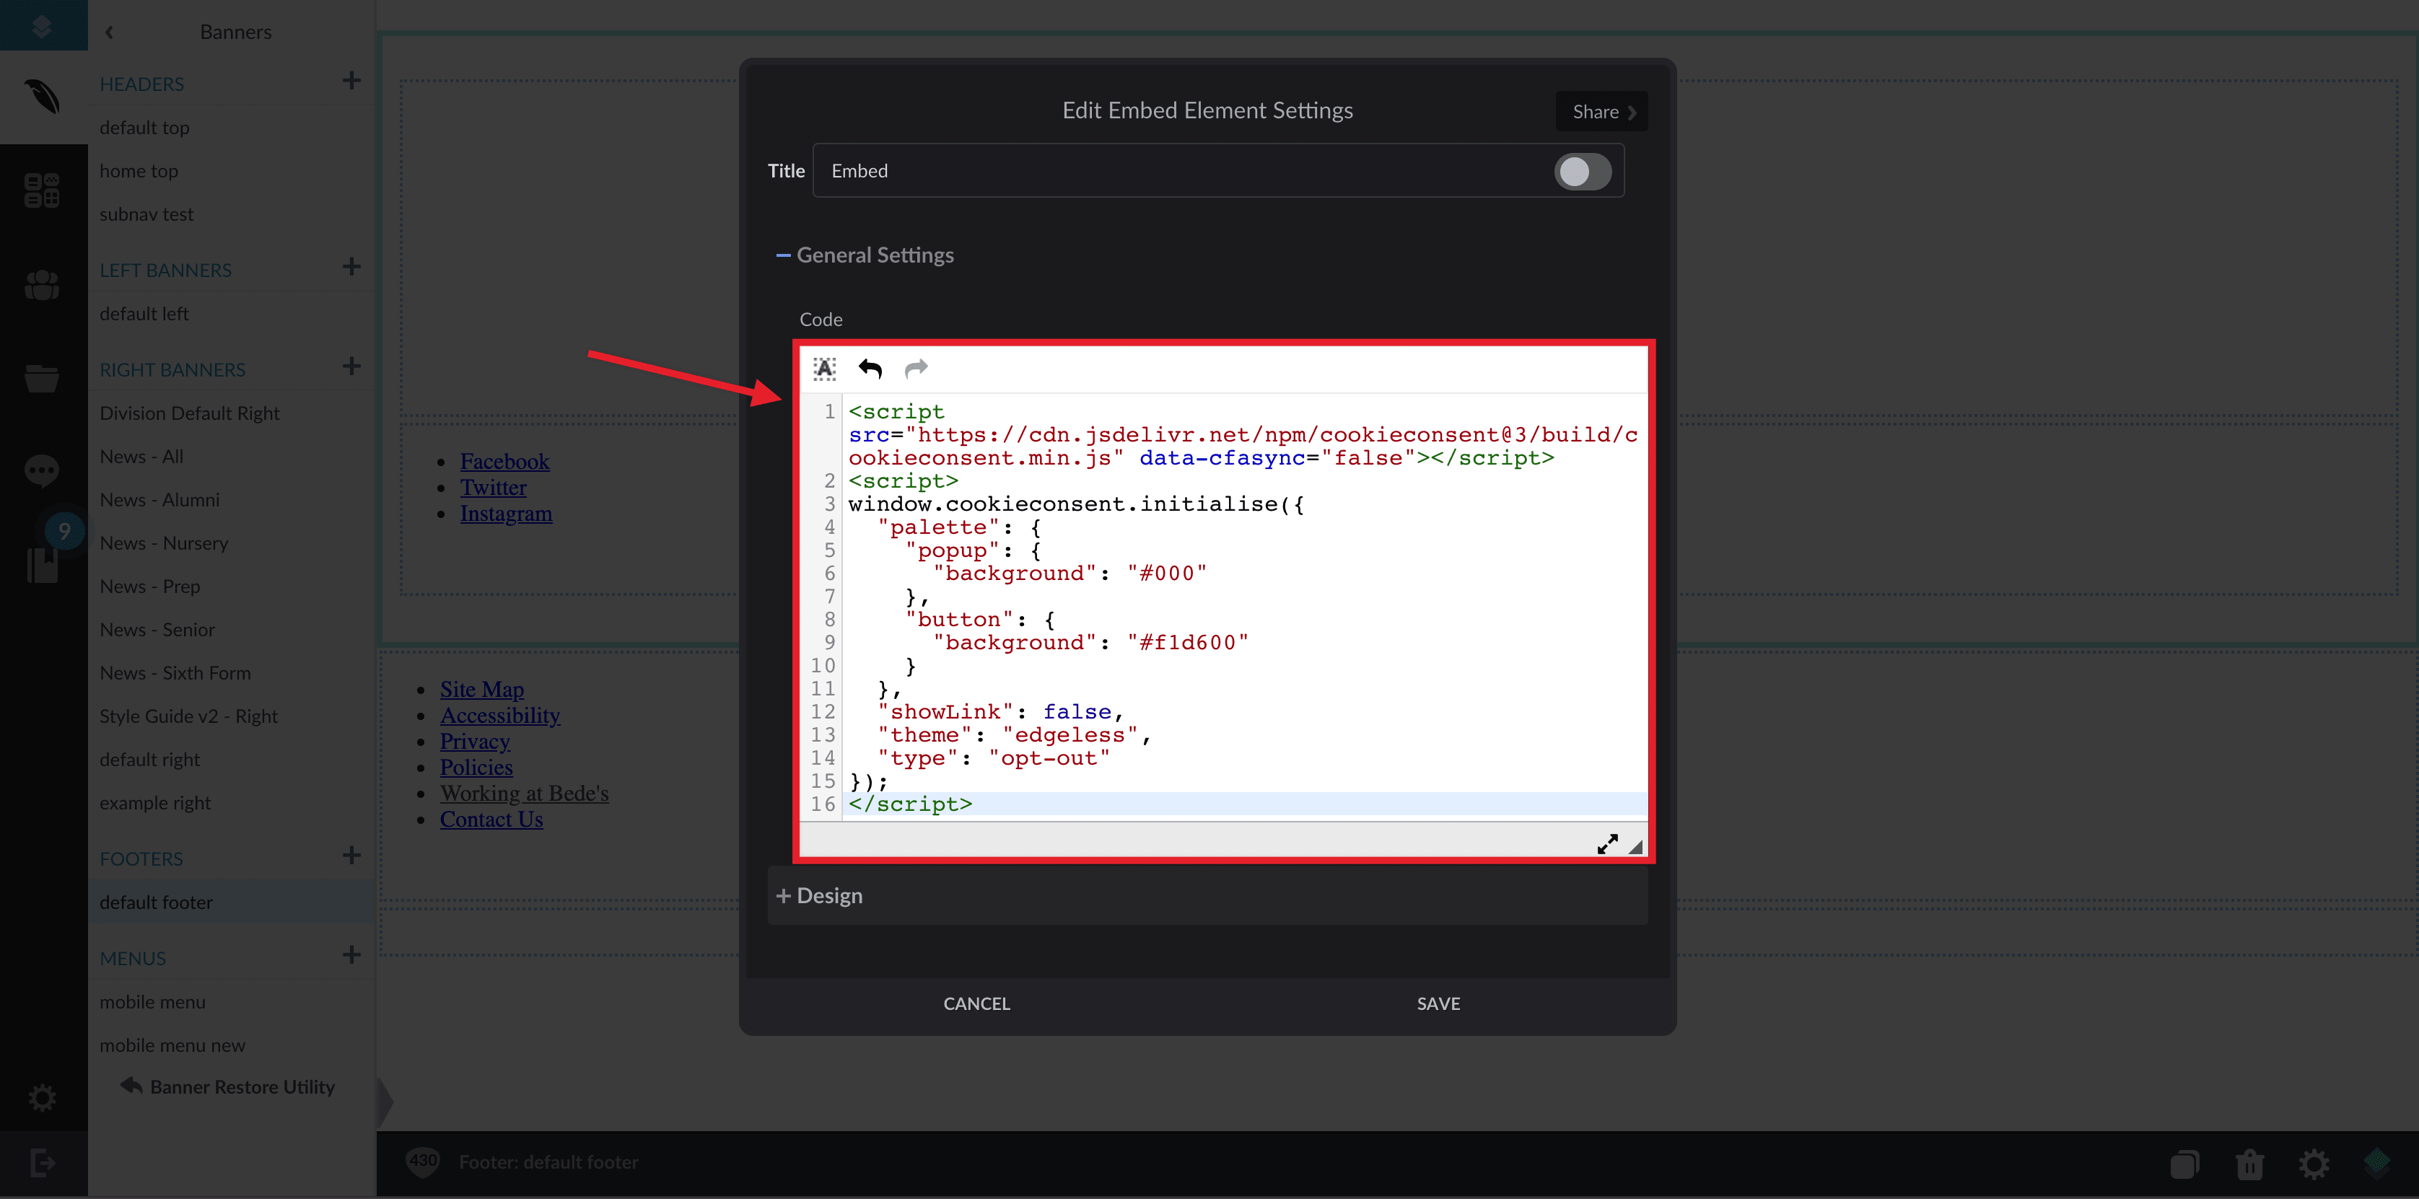Screen dimensions: 2419x1199
Task: Open the sidebar settings gear
Action: coord(43,1097)
